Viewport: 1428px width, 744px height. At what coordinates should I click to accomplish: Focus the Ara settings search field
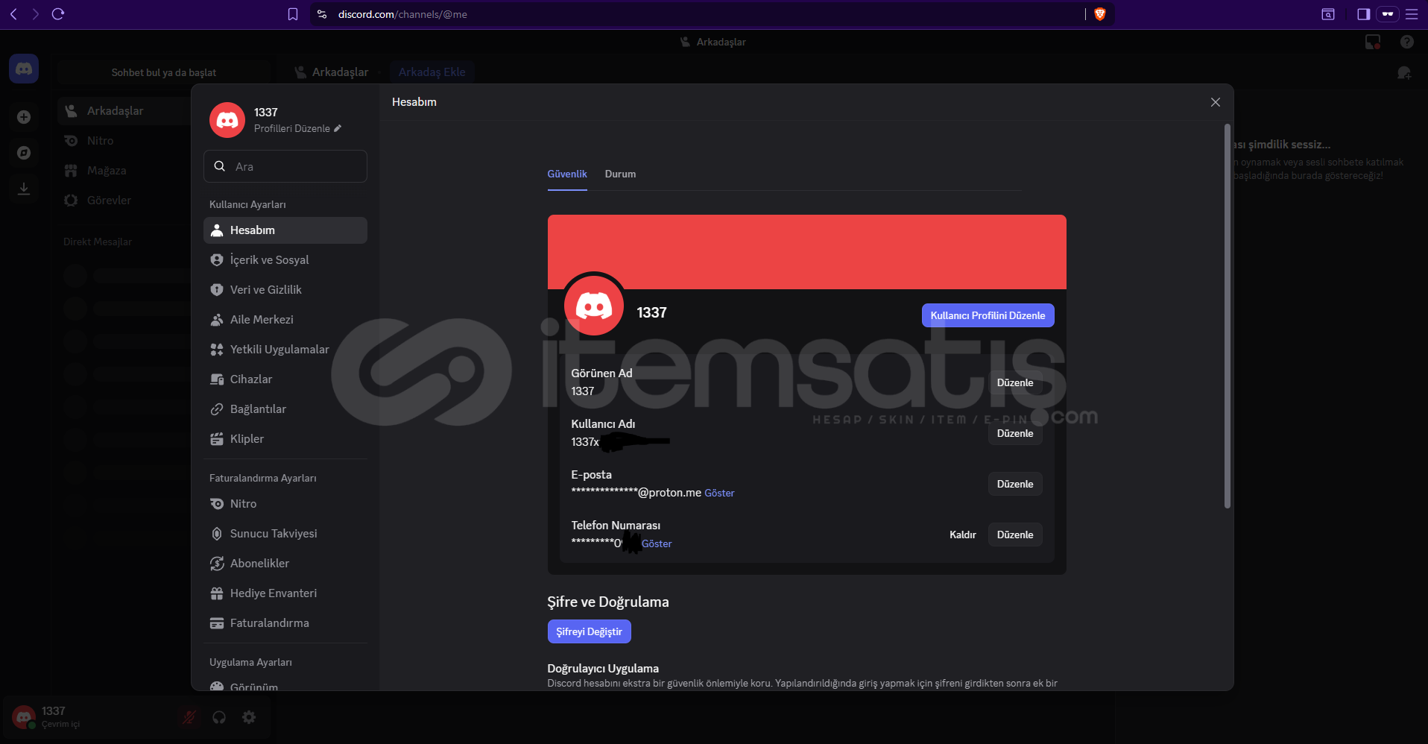(x=285, y=166)
